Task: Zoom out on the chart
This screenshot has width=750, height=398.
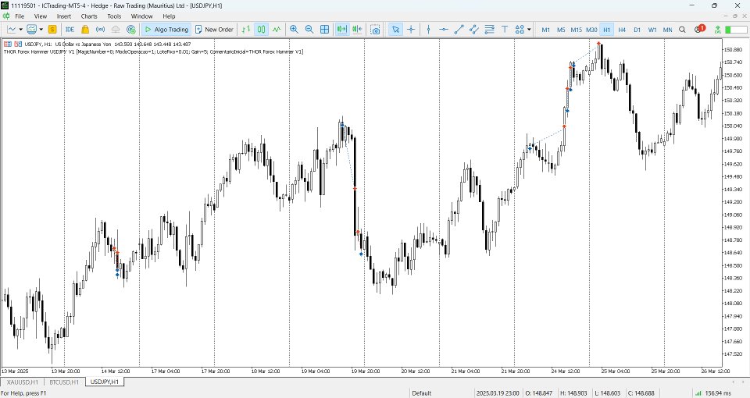Action: point(309,29)
